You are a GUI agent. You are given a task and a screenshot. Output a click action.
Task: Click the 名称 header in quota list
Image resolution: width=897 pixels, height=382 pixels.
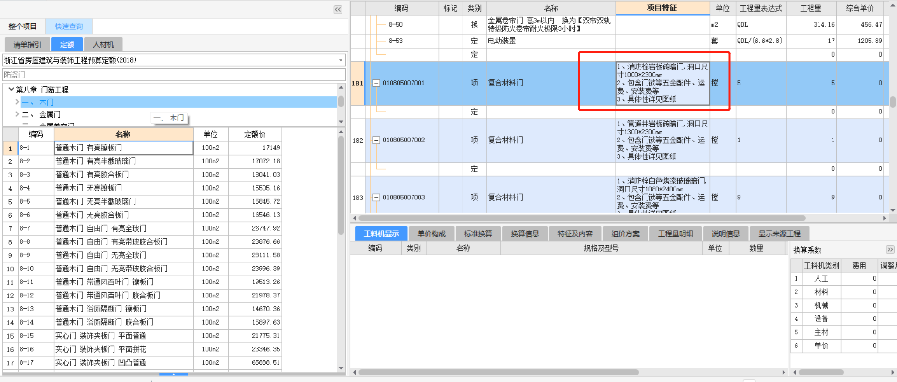click(x=123, y=134)
